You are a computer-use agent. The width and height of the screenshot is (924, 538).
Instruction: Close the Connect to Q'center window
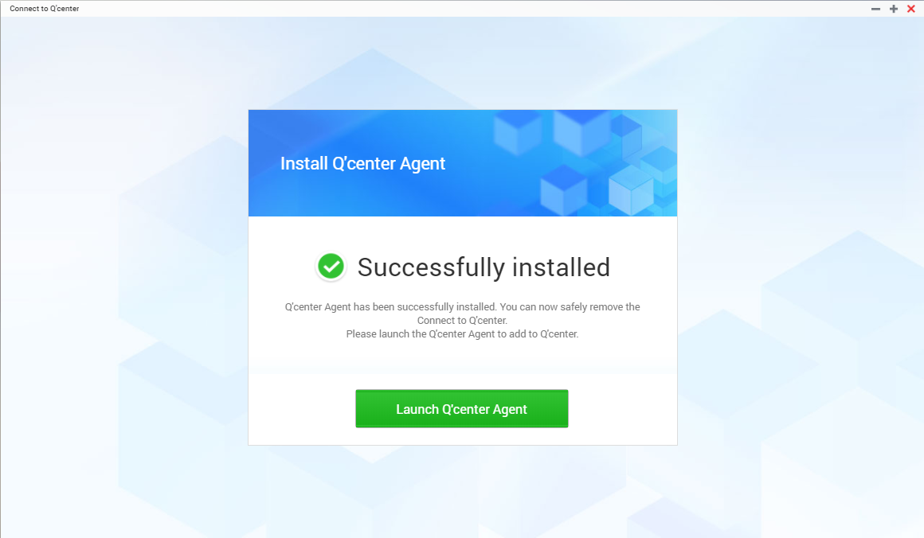911,9
